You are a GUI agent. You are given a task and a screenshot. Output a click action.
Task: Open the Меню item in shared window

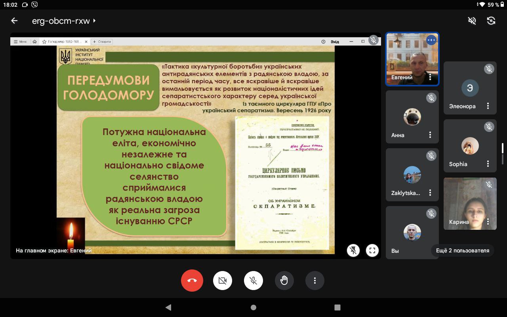[21, 42]
